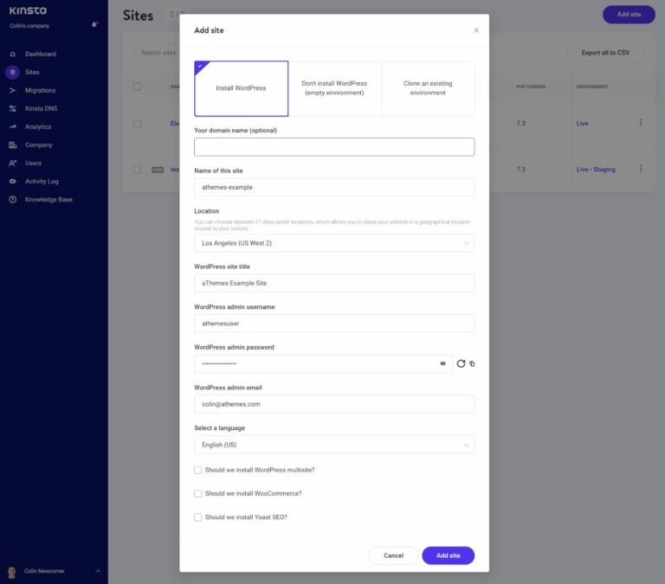Click the Cancel button

pyautogui.click(x=394, y=555)
